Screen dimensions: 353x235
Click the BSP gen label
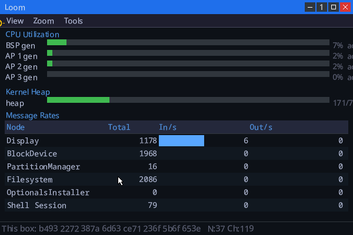(x=21, y=46)
